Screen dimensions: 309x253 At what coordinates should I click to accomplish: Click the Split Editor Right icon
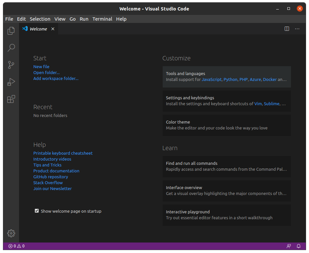[287, 29]
